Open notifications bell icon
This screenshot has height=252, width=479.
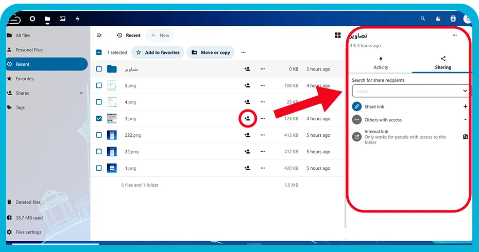[x=438, y=19]
